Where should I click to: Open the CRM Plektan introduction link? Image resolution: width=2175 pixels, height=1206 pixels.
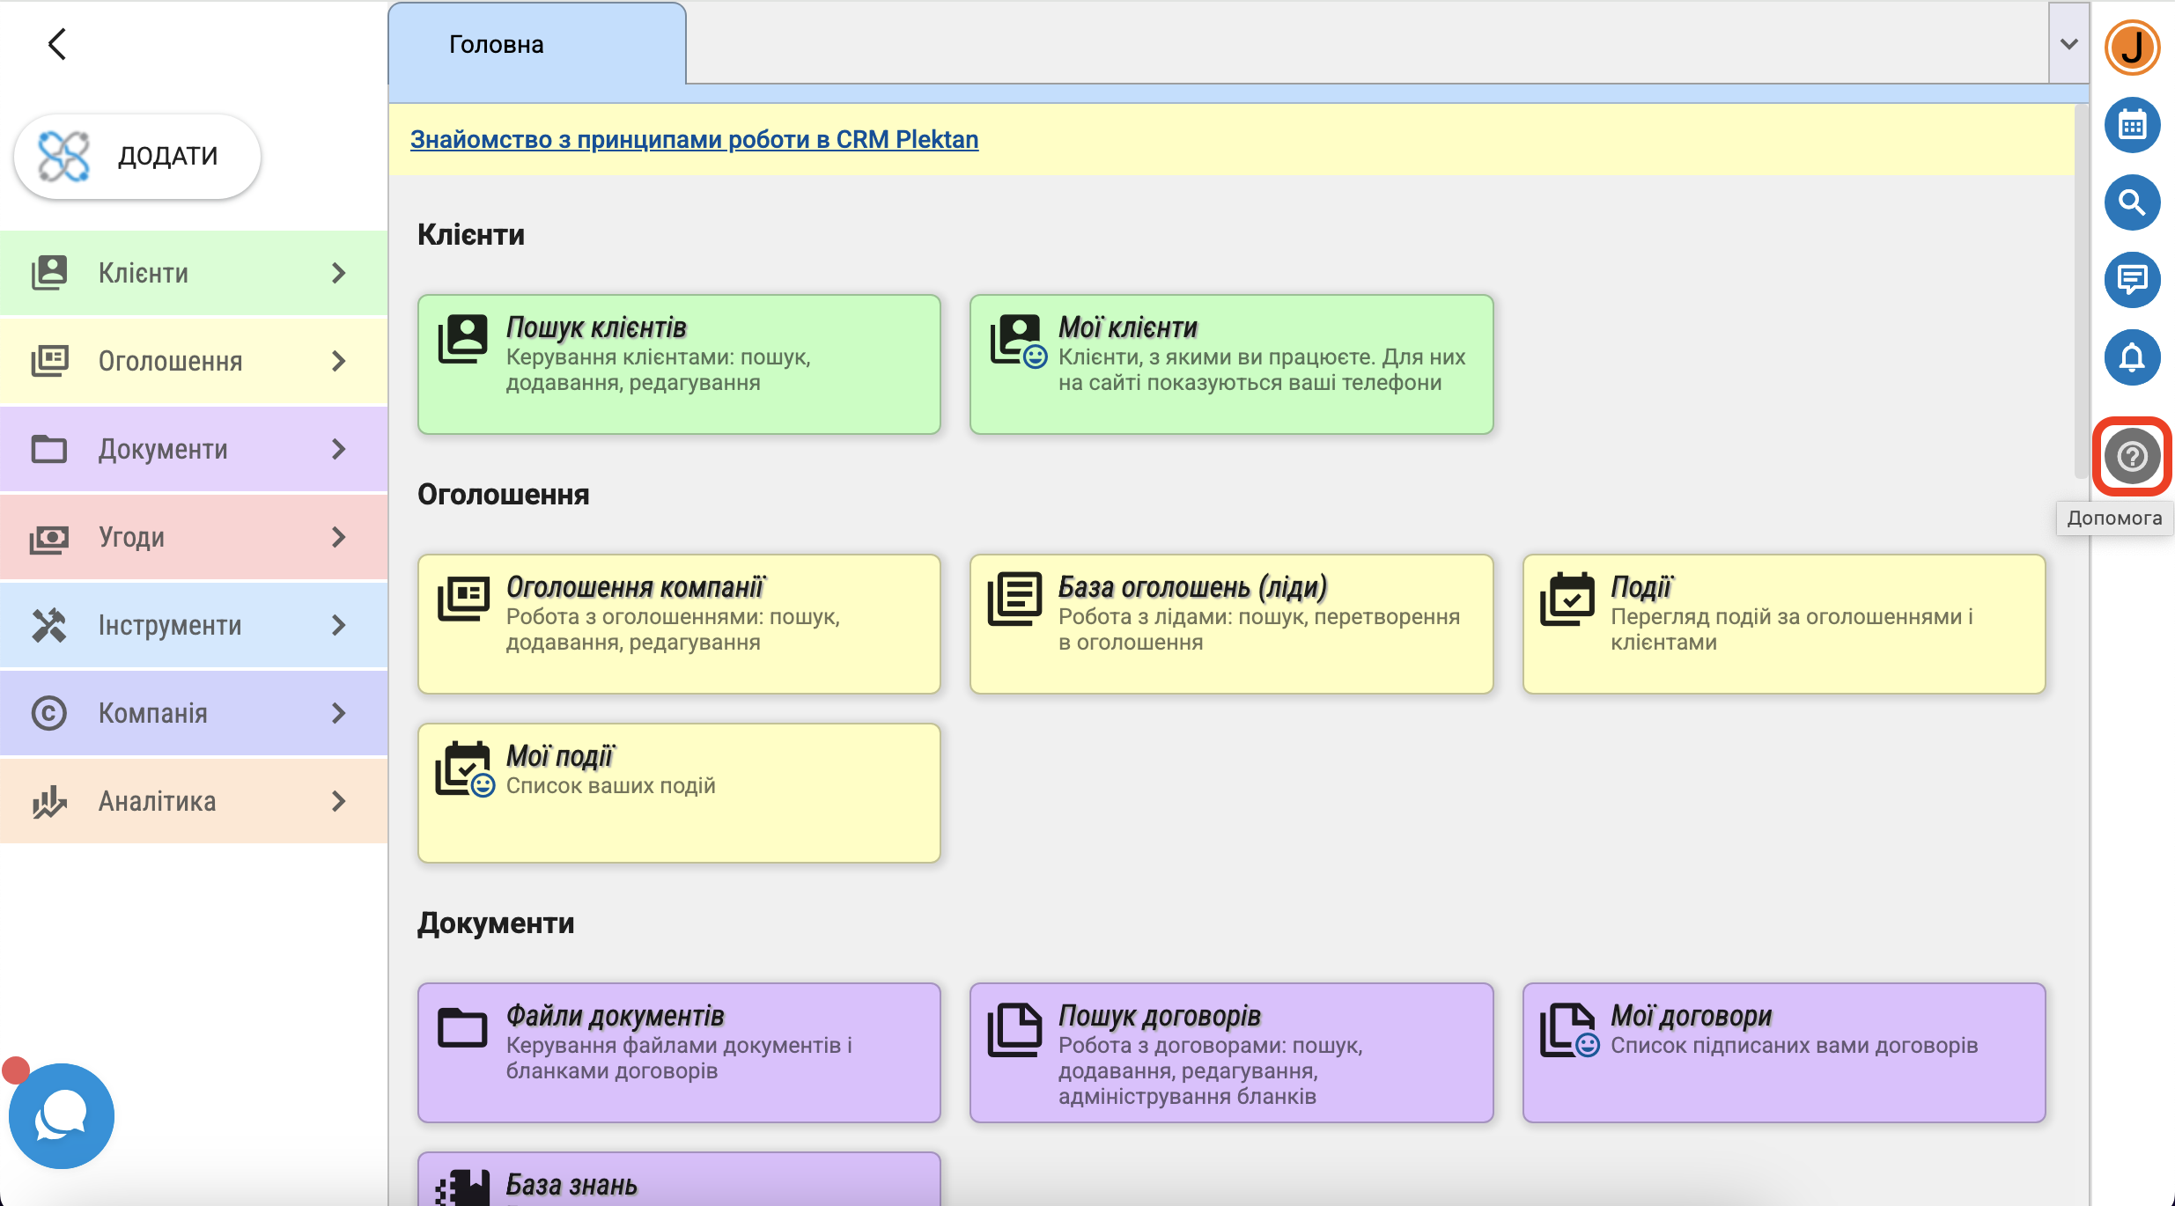(x=694, y=139)
